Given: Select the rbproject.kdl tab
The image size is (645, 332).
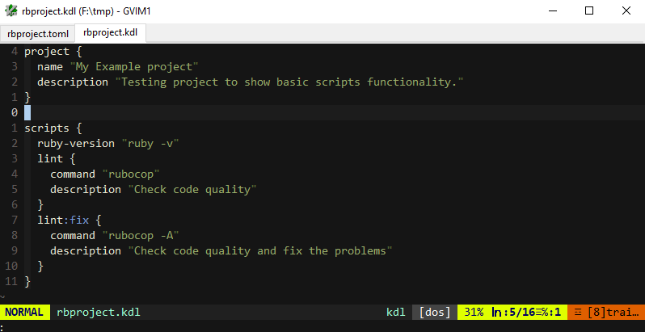Looking at the screenshot, I should [110, 33].
